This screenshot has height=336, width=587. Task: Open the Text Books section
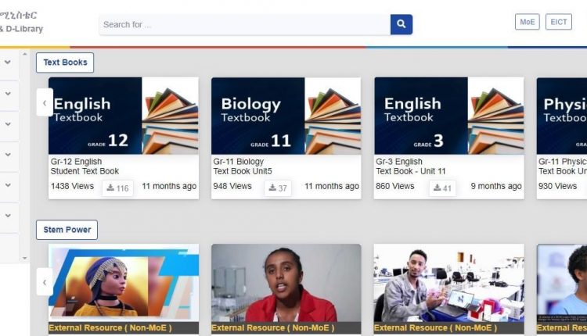65,63
